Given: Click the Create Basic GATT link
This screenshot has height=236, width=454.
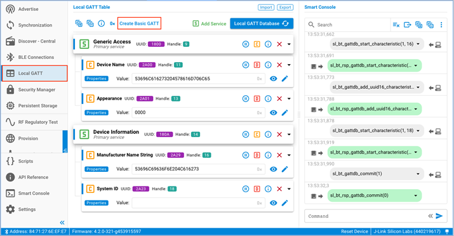Looking at the screenshot, I should (139, 23).
